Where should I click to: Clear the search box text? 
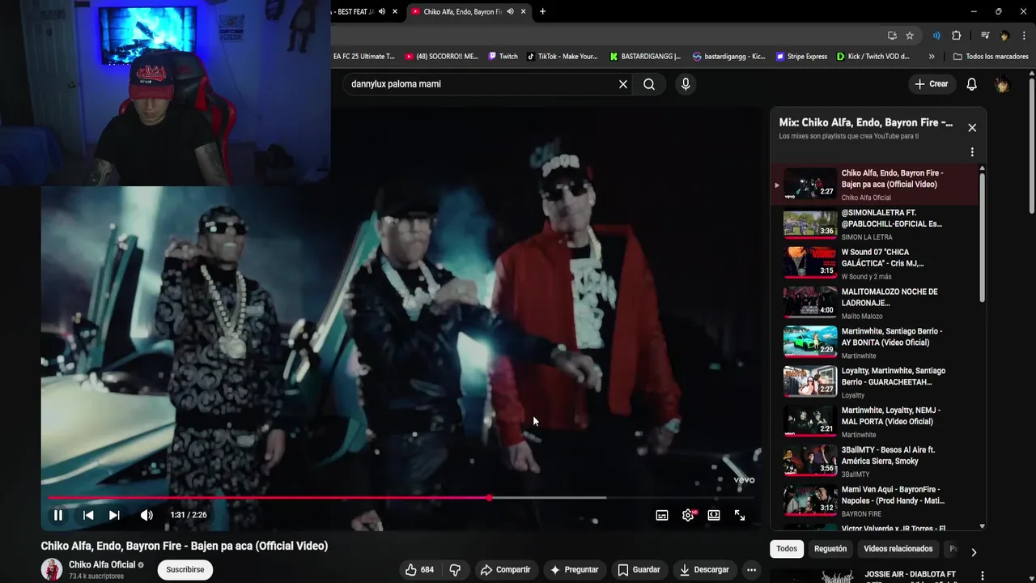click(623, 84)
